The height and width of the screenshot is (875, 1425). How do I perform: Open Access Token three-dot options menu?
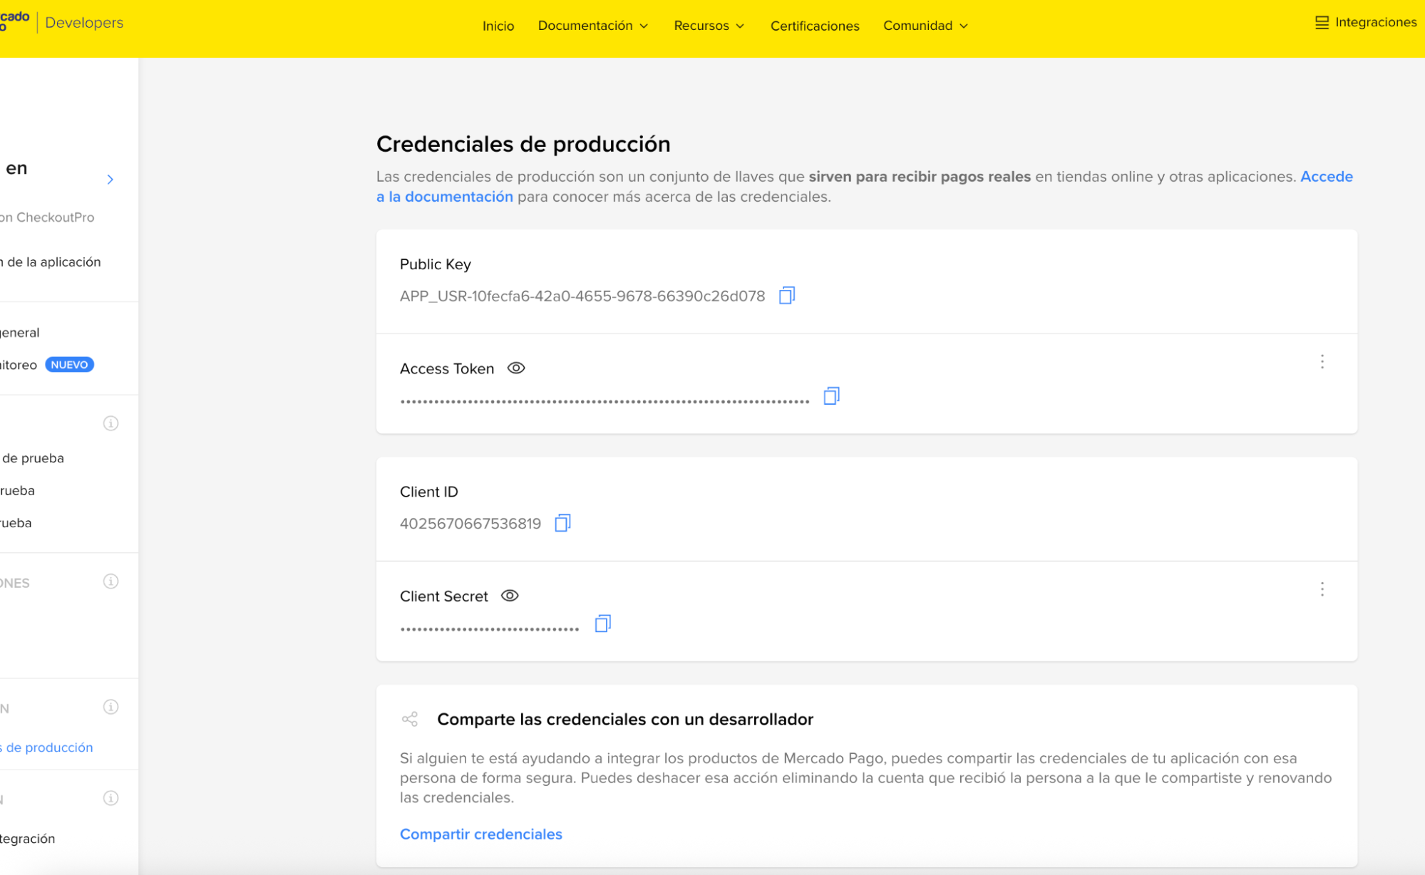pos(1322,362)
